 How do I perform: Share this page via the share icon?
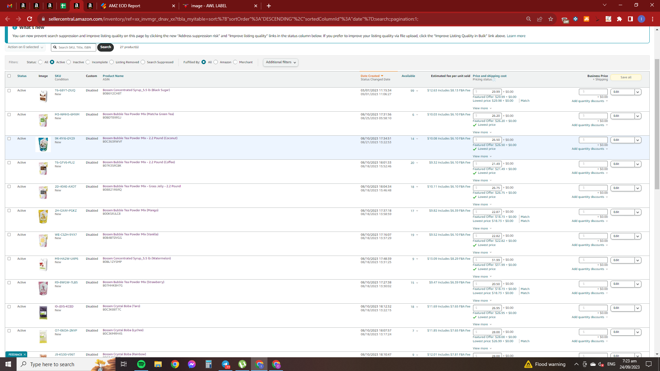coord(540,19)
